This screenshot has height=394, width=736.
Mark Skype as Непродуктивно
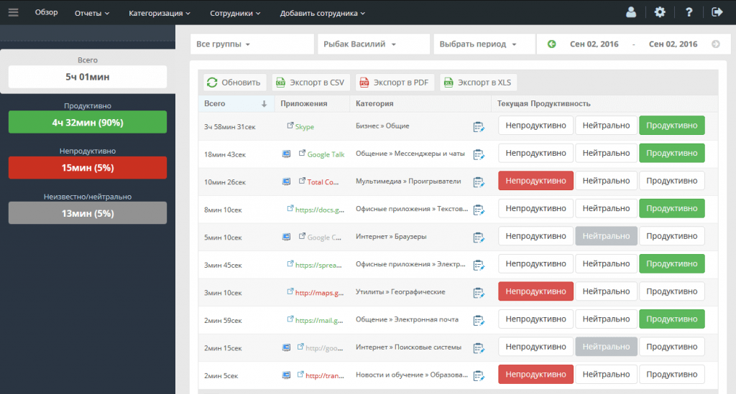pyautogui.click(x=535, y=126)
